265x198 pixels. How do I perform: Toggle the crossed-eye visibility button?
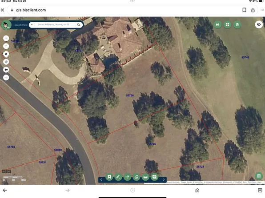click(x=259, y=25)
